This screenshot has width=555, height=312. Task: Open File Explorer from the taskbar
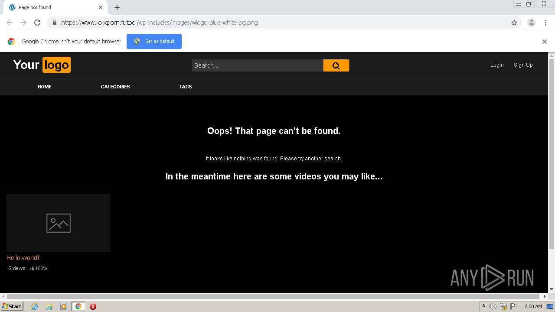pos(49,306)
